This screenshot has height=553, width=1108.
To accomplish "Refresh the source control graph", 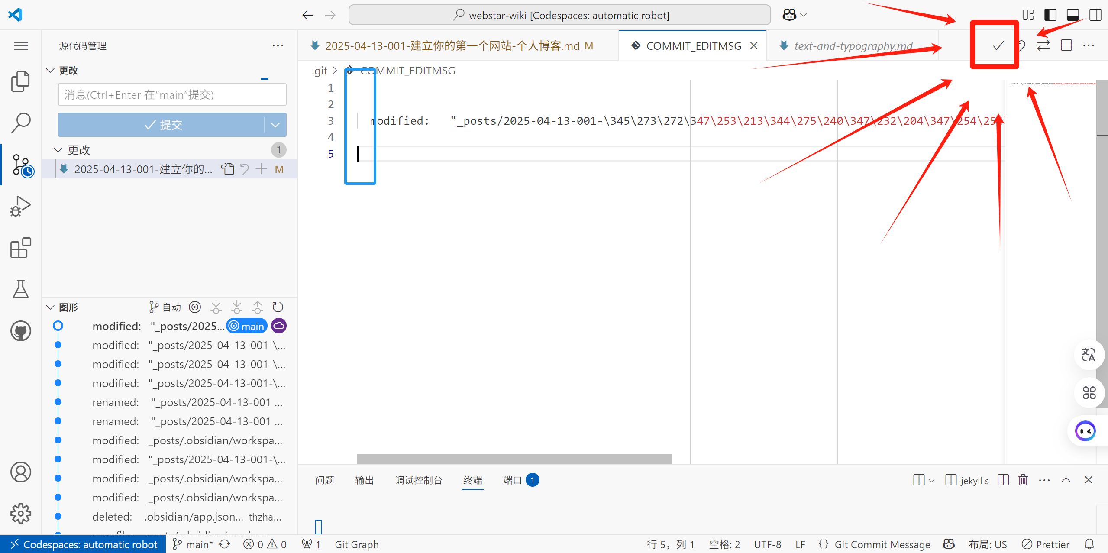I will (278, 307).
